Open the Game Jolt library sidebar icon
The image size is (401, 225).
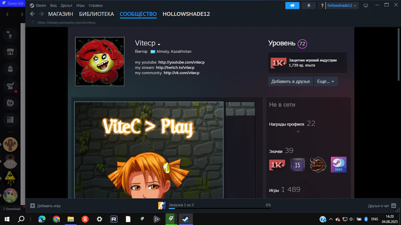10,120
